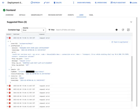The width and height of the screenshot is (140, 109).
Task: Switch to the Observability tab
Action: (x=37, y=15)
